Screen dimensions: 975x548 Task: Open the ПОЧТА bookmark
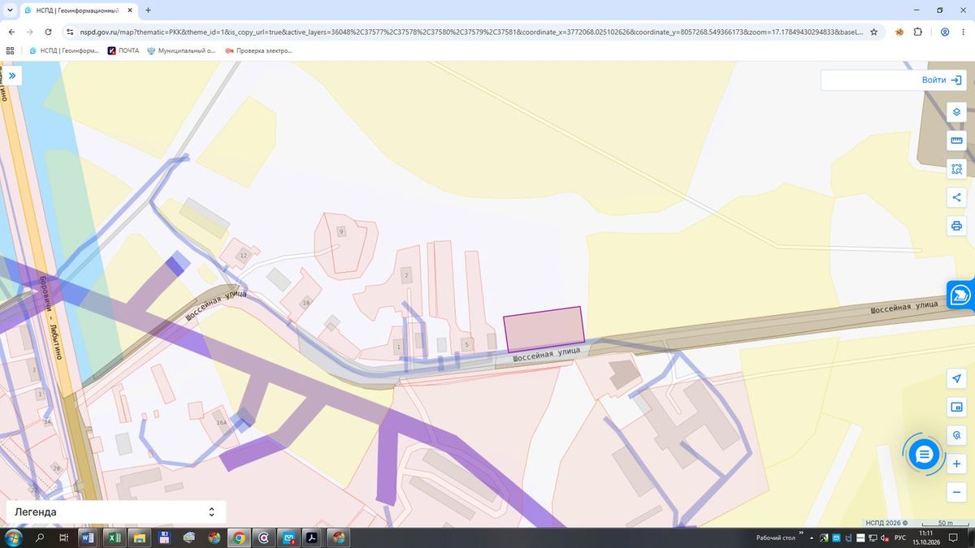(x=123, y=50)
